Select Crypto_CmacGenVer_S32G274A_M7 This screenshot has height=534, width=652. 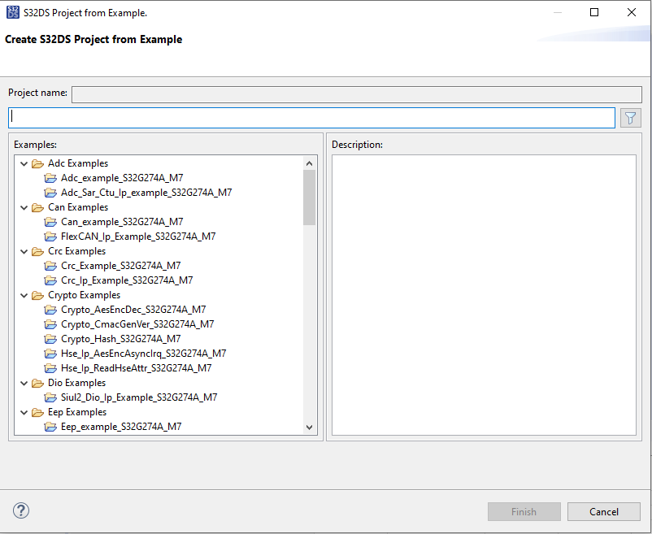[x=137, y=324]
